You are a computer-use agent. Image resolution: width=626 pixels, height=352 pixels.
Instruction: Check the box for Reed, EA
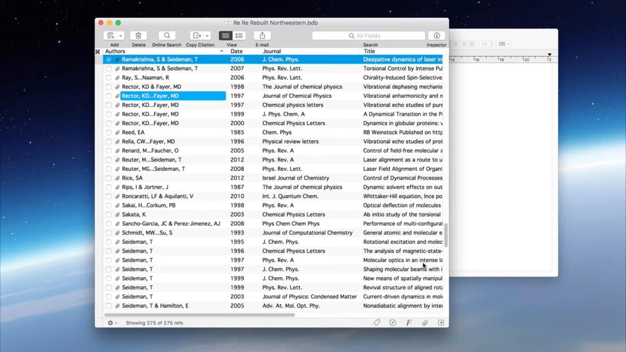coord(109,133)
